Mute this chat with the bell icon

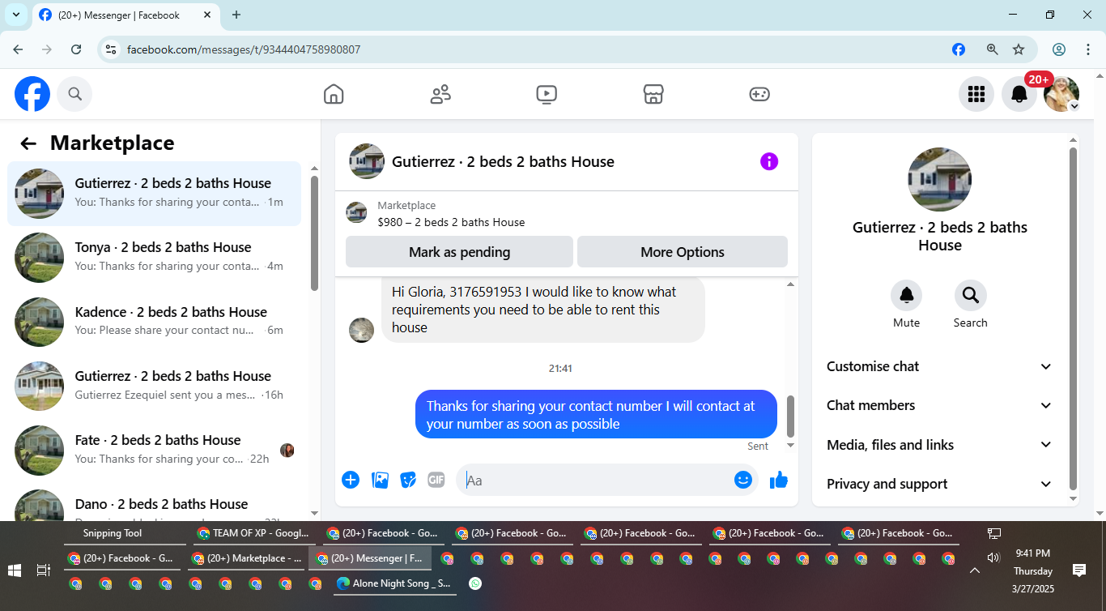[x=907, y=296]
